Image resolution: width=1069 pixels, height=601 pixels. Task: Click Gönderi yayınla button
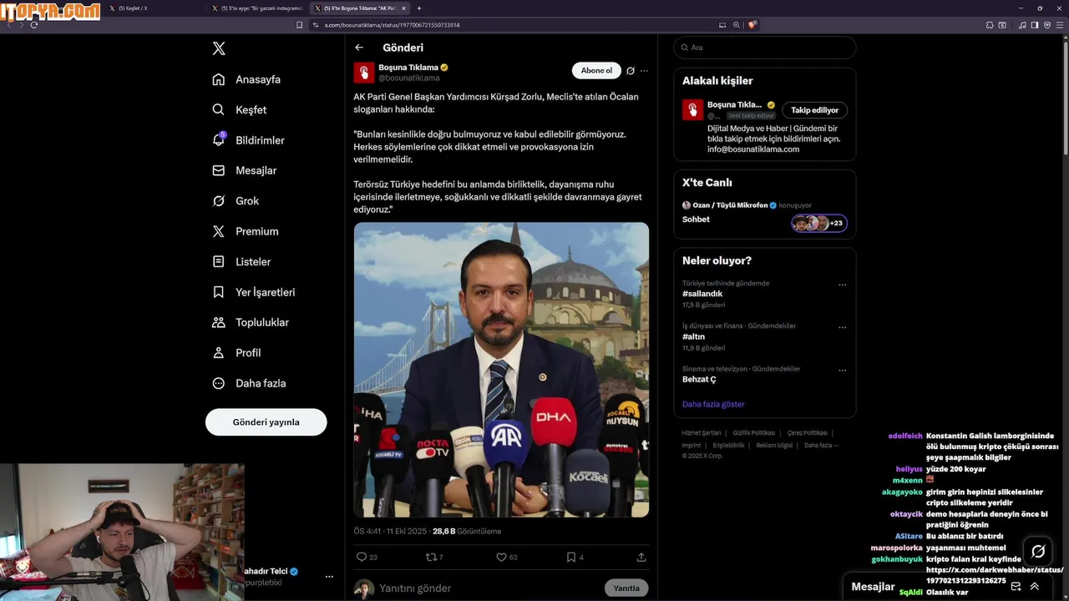point(266,422)
